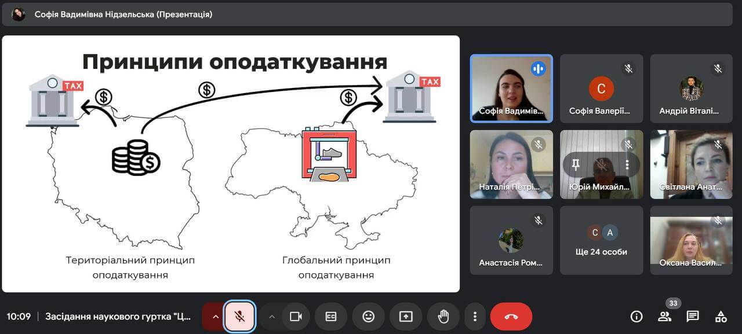The width and height of the screenshot is (742, 334).
Task: Open meeting details info icon
Action: coord(636,317)
